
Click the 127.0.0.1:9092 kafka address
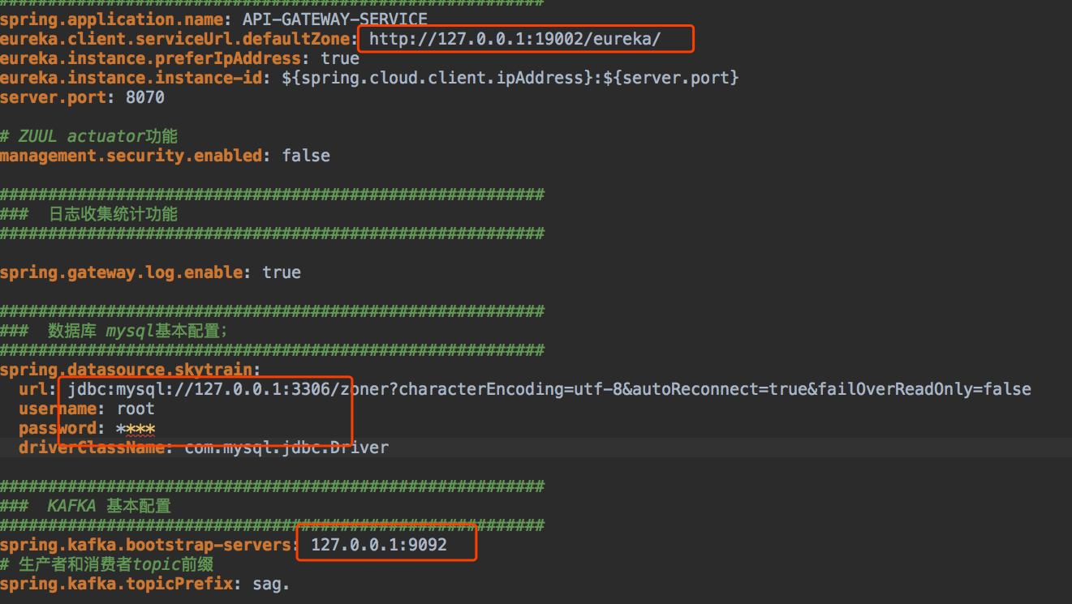pyautogui.click(x=379, y=545)
